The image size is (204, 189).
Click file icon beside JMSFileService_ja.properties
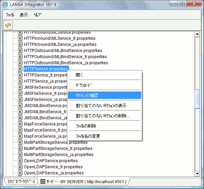coord(20,100)
